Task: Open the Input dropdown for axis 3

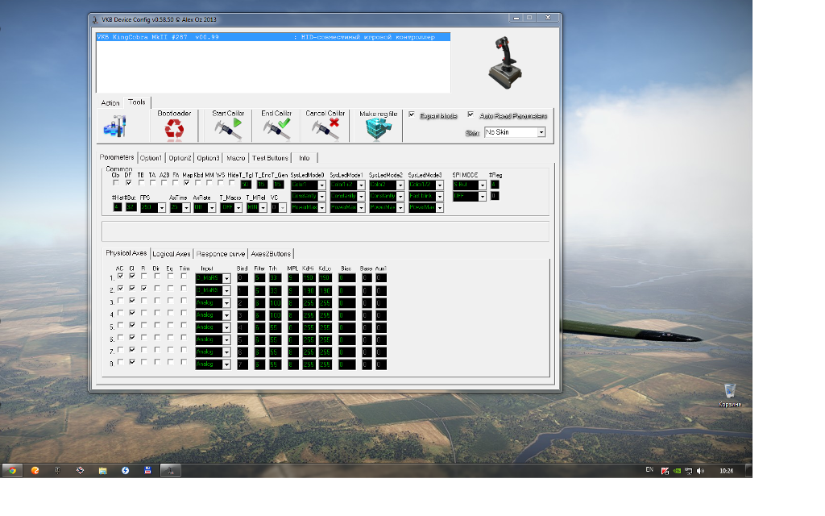Action: (x=226, y=303)
